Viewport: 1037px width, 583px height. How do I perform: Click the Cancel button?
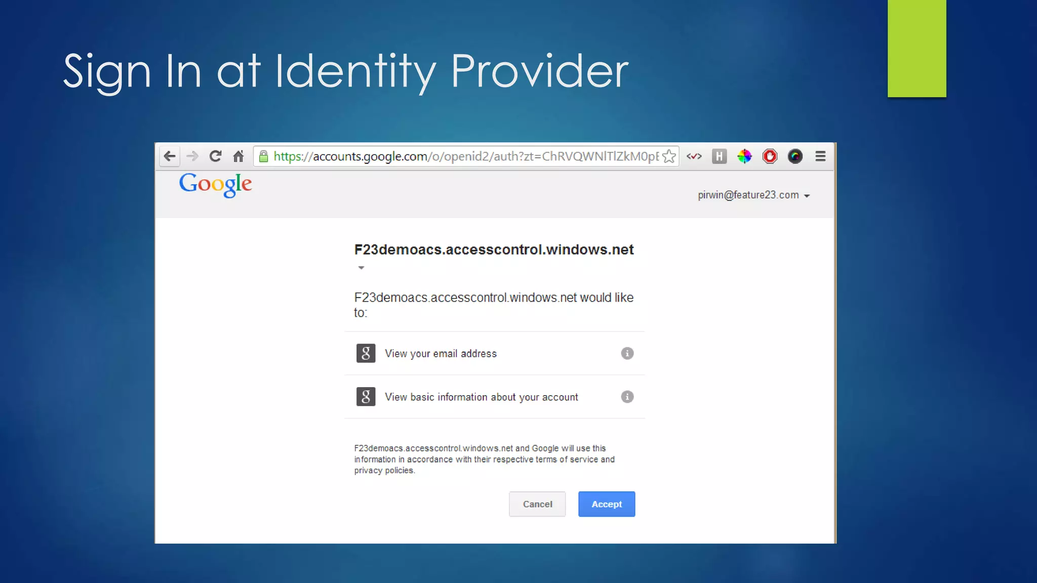(537, 504)
